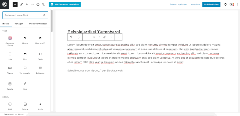Toggle the block inserter plus button
This screenshot has height=116, width=240.
click(15, 4)
